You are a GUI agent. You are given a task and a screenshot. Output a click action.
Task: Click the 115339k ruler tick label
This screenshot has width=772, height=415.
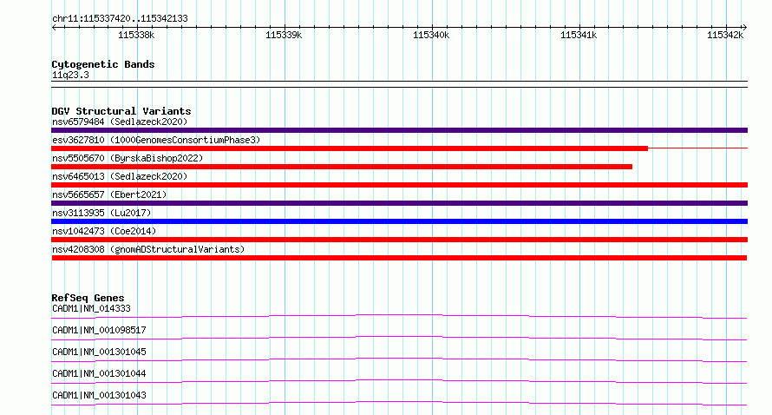pos(284,35)
